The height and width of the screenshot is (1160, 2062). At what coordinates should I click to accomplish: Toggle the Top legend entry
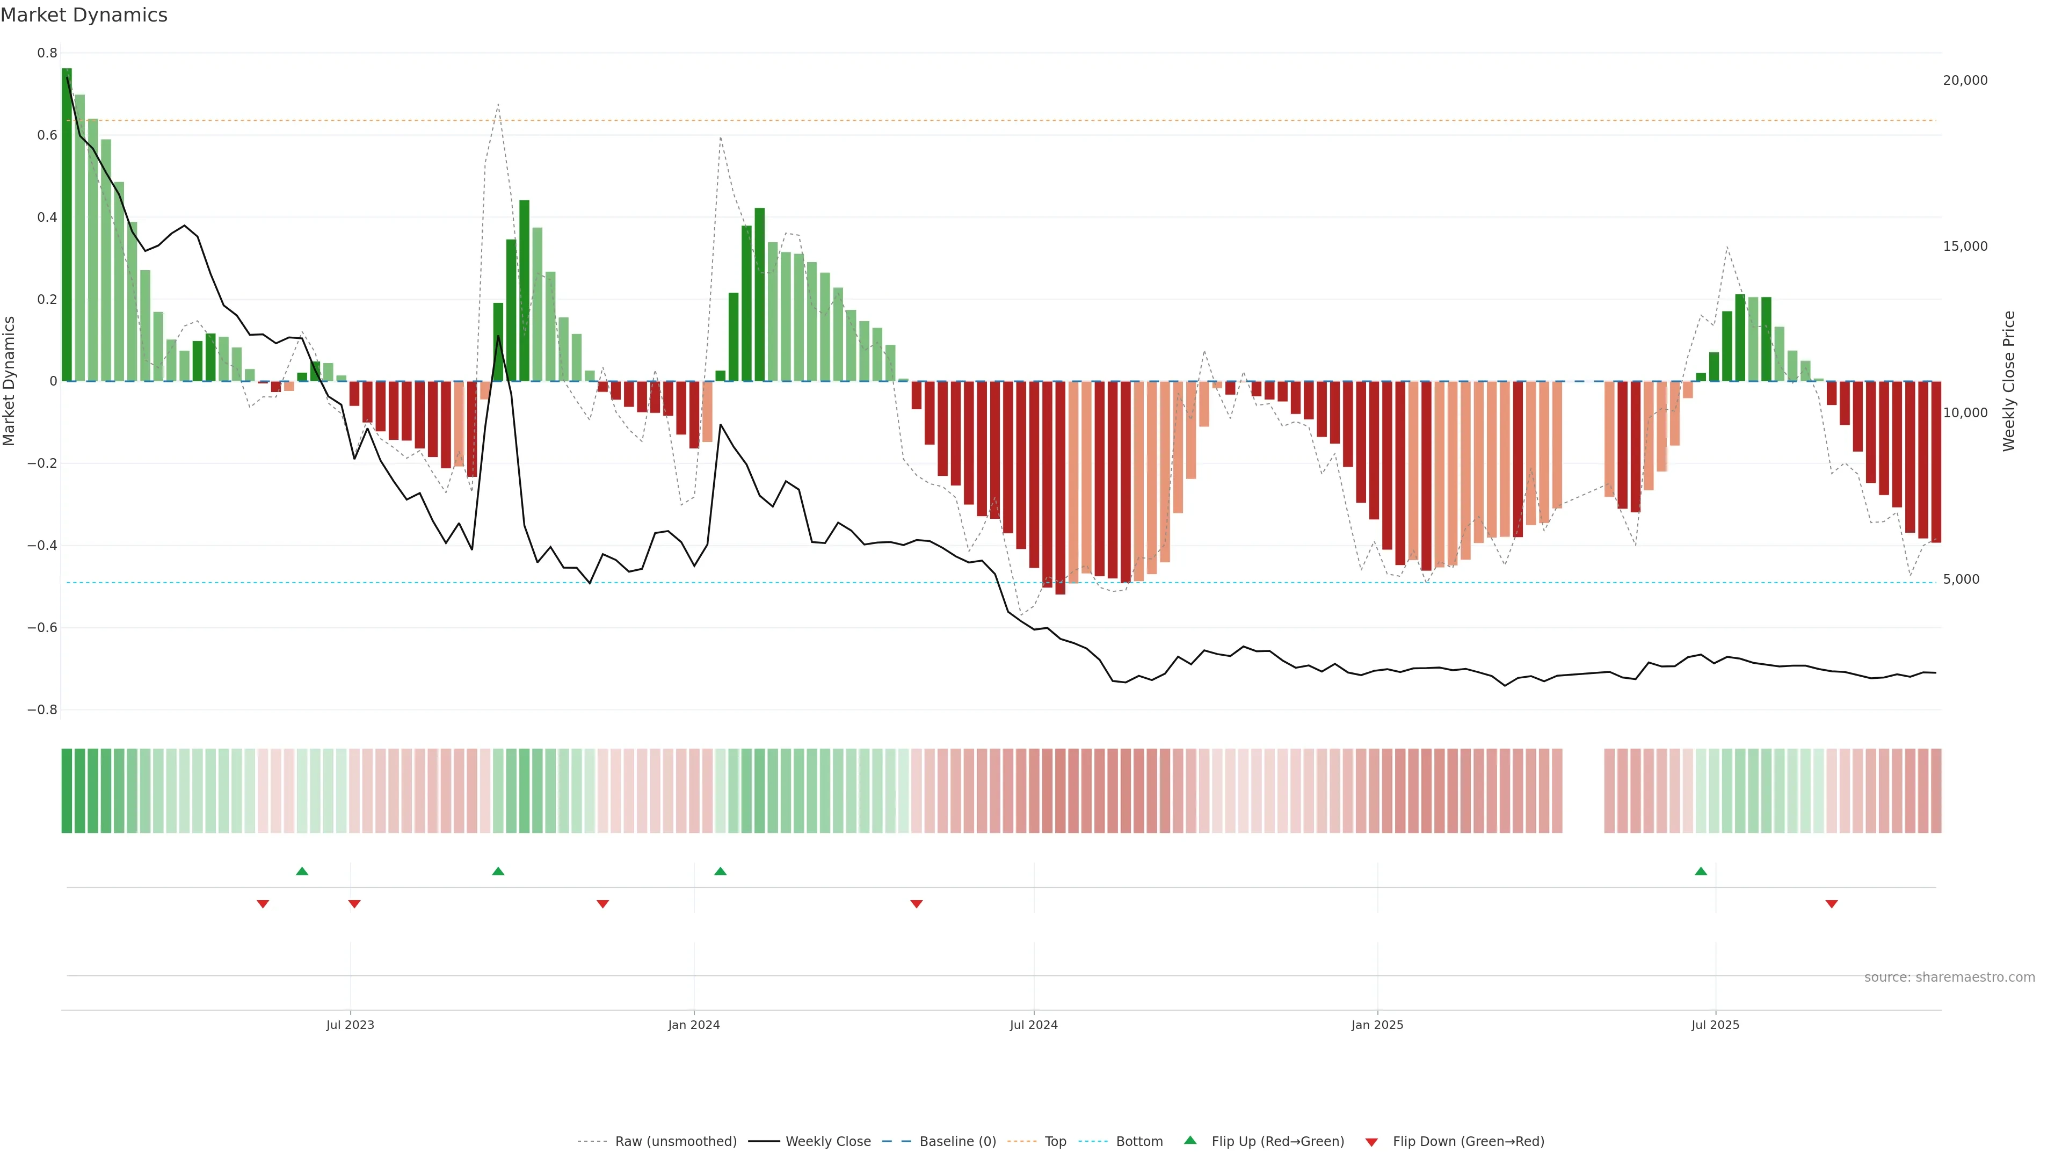[x=1055, y=1142]
